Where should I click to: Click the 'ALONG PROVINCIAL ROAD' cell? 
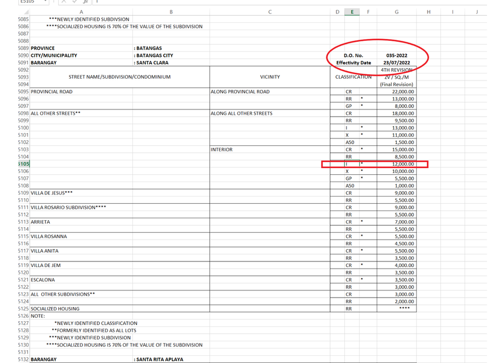[270, 92]
